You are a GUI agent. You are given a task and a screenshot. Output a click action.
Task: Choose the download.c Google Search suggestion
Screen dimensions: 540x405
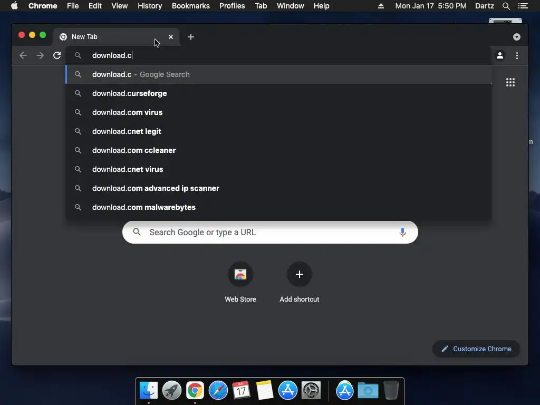278,74
